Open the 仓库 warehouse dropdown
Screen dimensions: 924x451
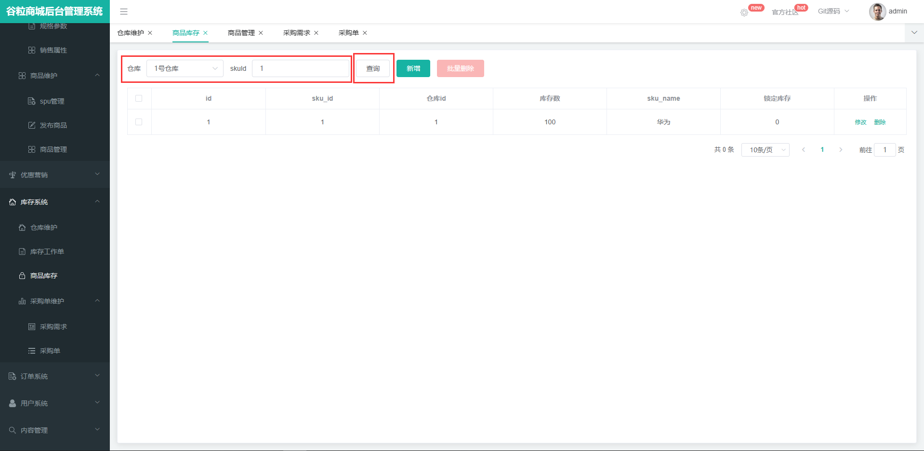(x=185, y=68)
